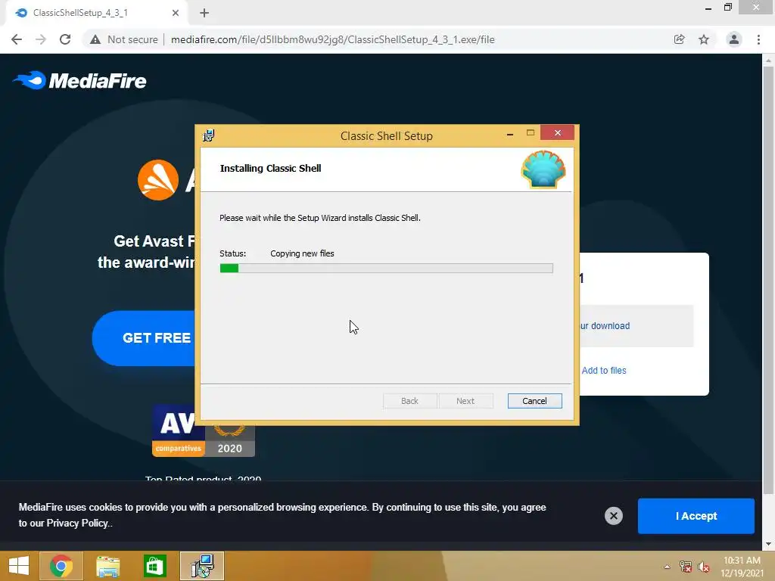Dismiss cookie banner with round X icon
This screenshot has width=775, height=581.
[613, 516]
